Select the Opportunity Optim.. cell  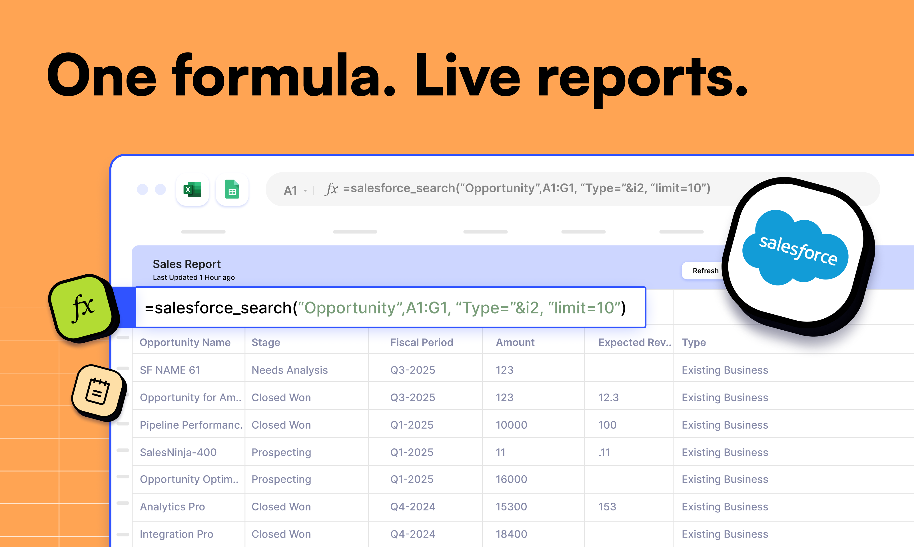[189, 479]
